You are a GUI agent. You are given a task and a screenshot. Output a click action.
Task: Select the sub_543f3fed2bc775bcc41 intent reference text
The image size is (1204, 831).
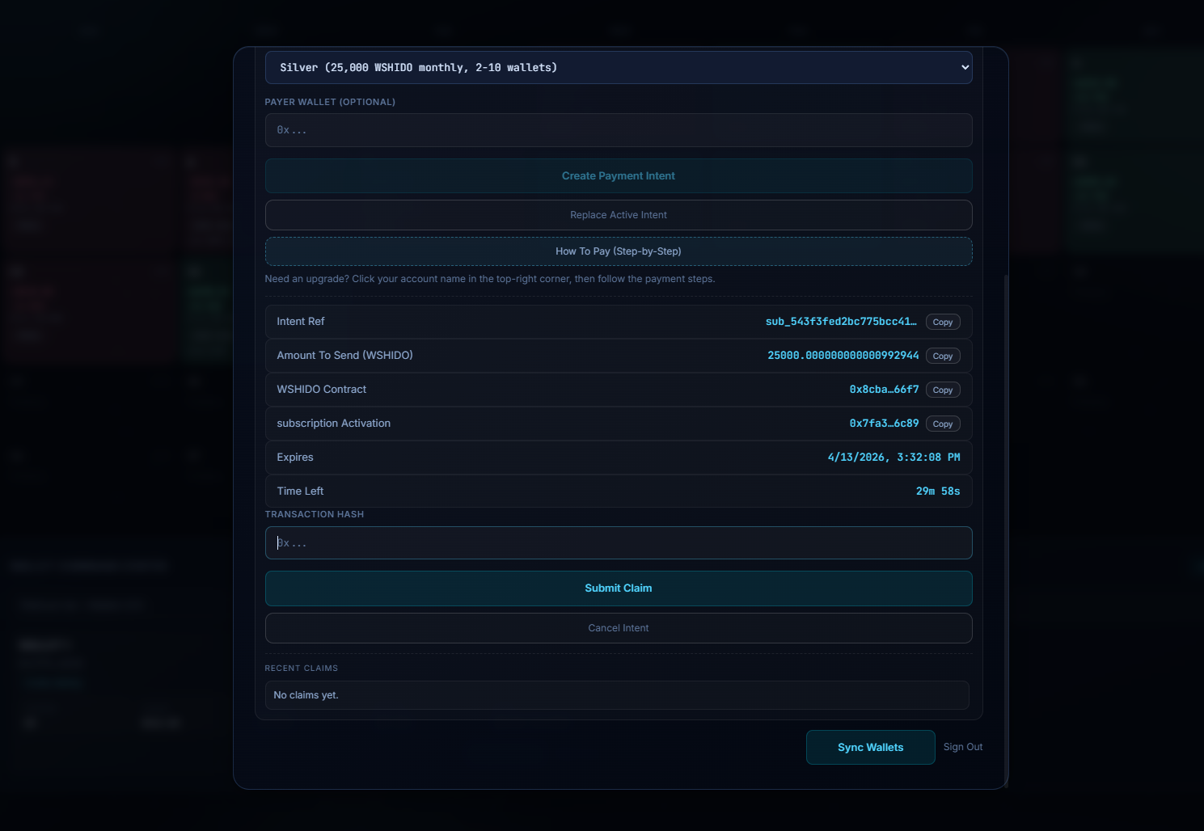click(840, 322)
